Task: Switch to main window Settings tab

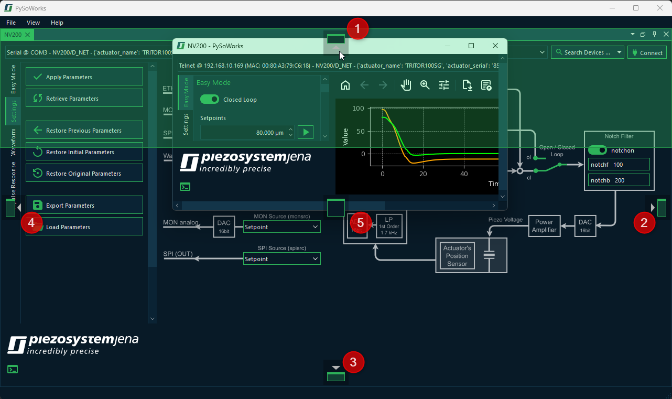Action: click(x=13, y=111)
